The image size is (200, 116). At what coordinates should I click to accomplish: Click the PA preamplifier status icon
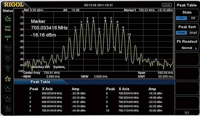8,69
